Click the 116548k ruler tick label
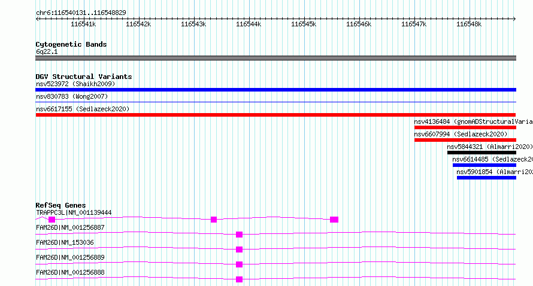 (469, 25)
